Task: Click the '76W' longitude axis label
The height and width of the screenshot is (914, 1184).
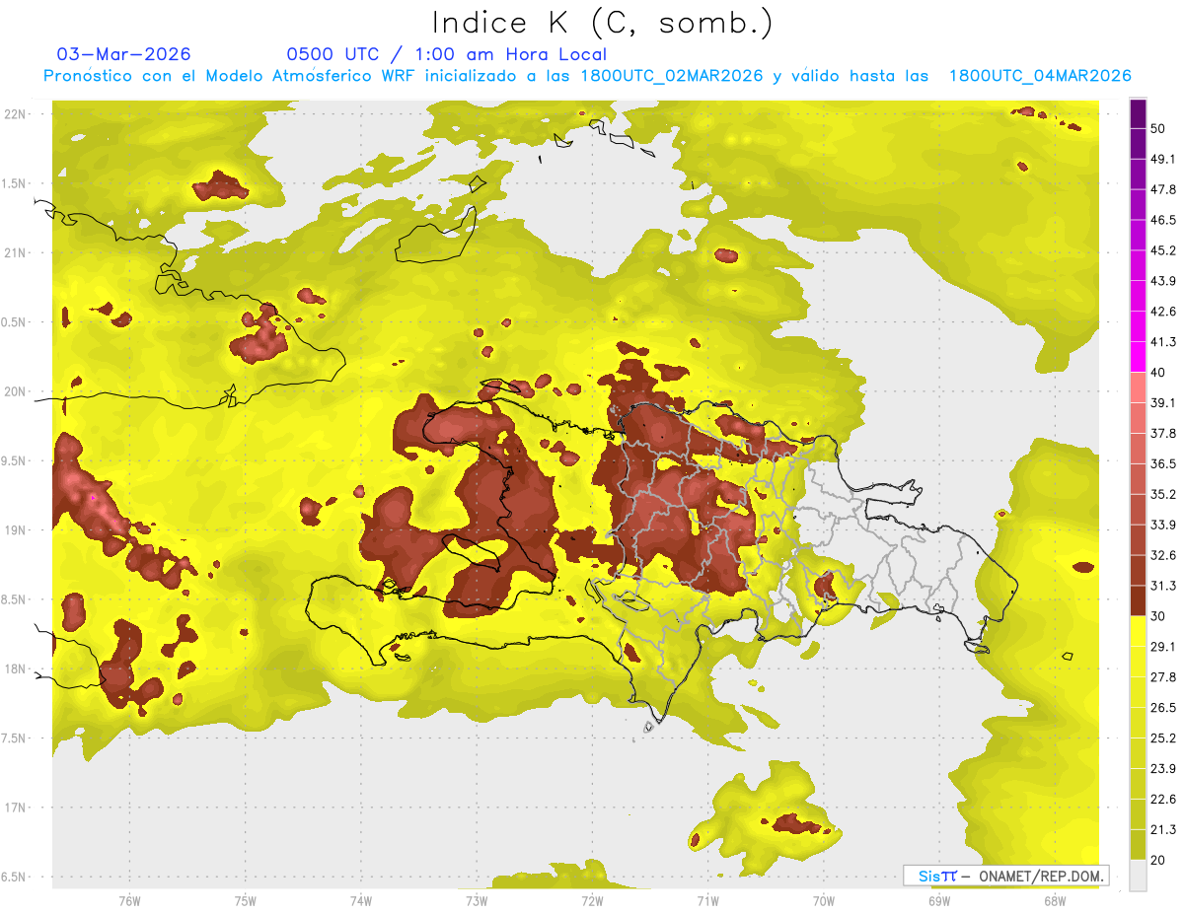Action: click(129, 900)
